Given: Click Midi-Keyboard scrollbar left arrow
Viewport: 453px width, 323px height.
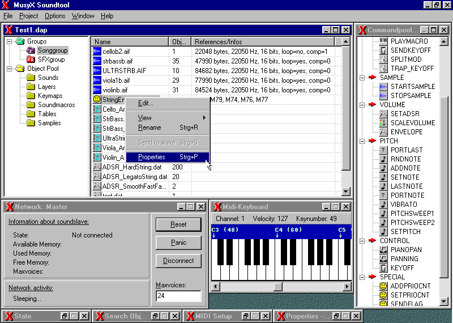Looking at the screenshot, I should coord(216,287).
